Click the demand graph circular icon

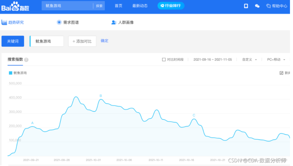(x=59, y=22)
